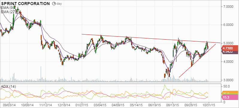Viewport: 239px width, 108px height.
Task: Click the ADX (14) indicator label
Action: tap(8, 87)
